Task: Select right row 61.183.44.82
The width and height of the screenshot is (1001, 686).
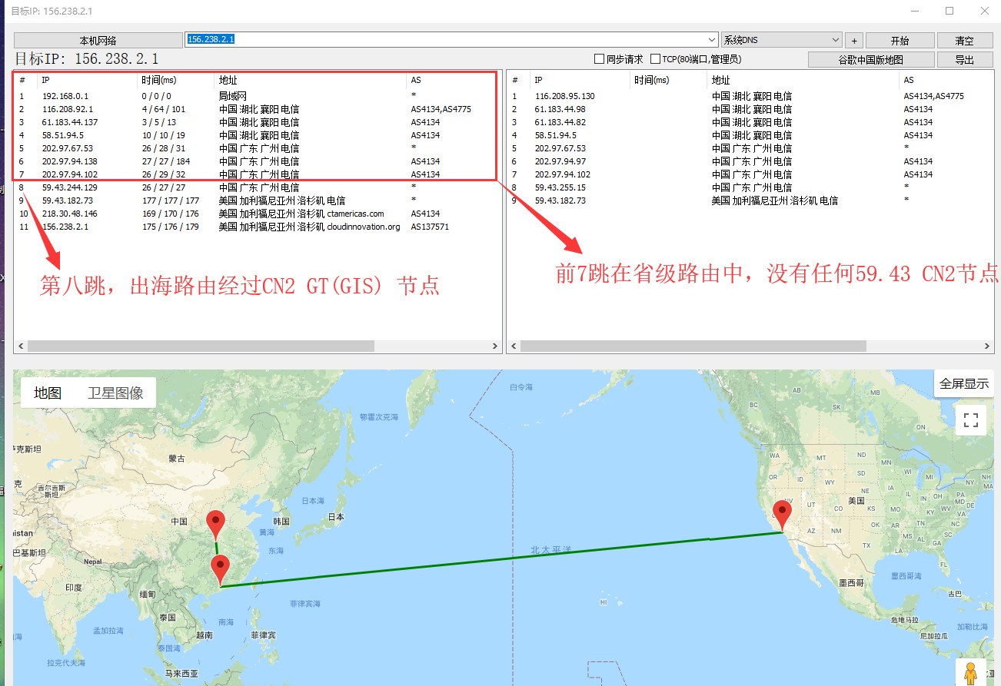Action: click(x=751, y=122)
